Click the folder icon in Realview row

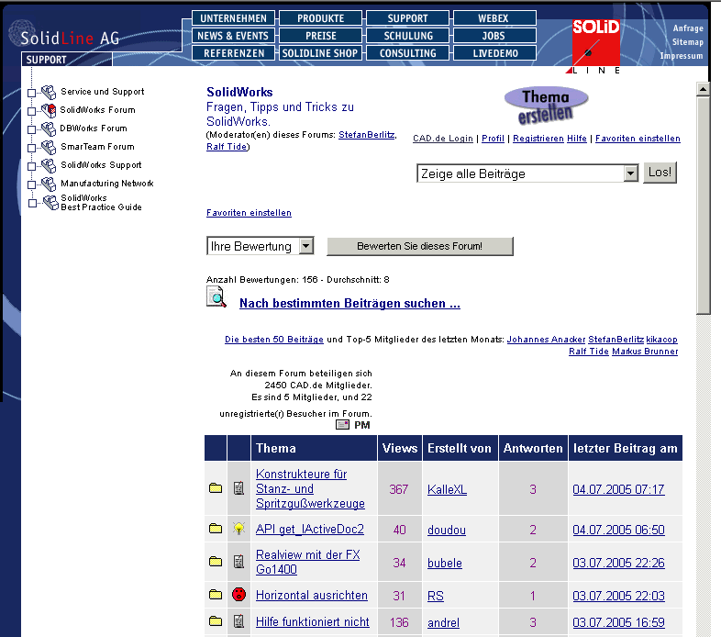[216, 562]
